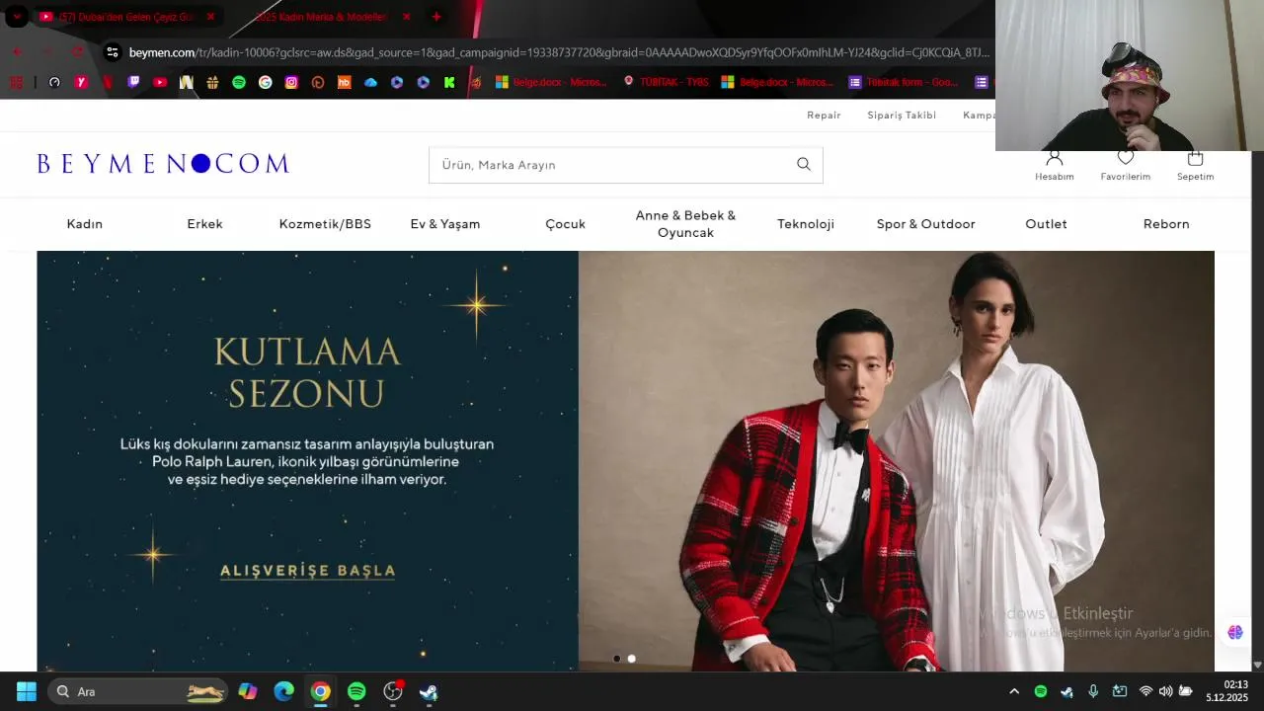Open the TÜBİTAK - TYBS bookmark
This screenshot has width=1264, height=711.
point(667,82)
